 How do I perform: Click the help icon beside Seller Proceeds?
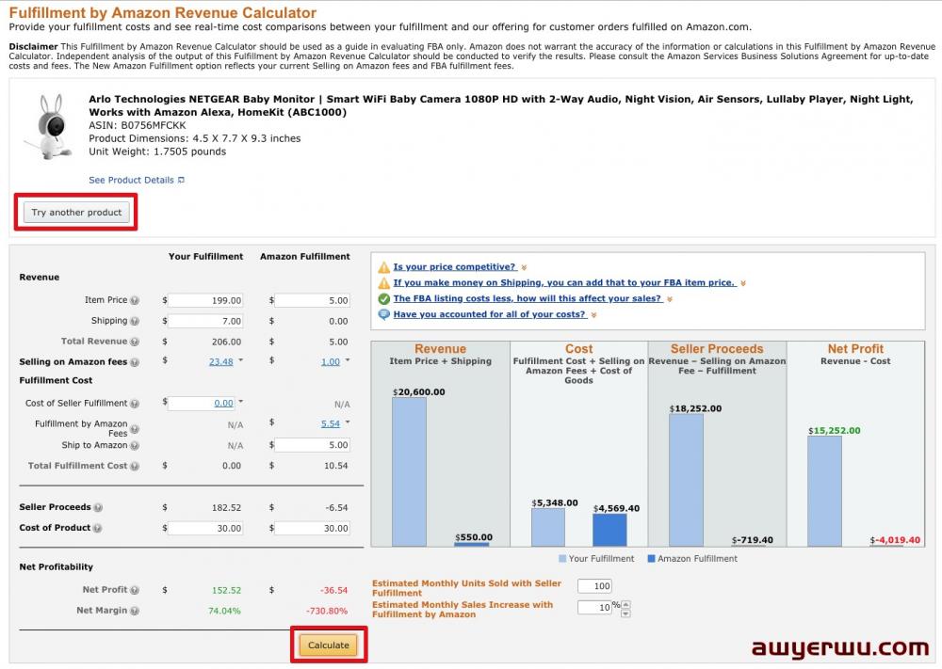(x=99, y=508)
